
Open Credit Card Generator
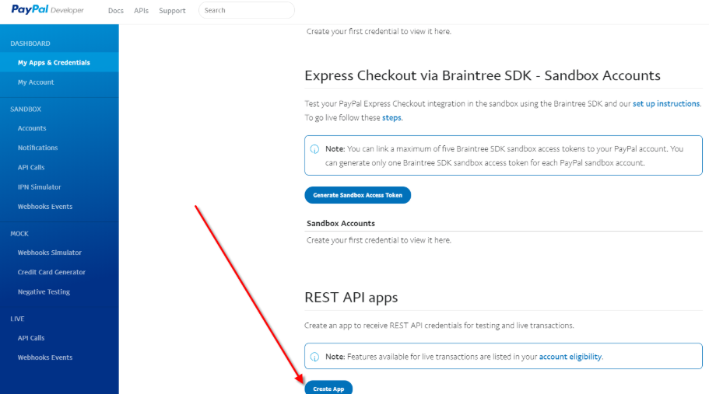point(51,272)
